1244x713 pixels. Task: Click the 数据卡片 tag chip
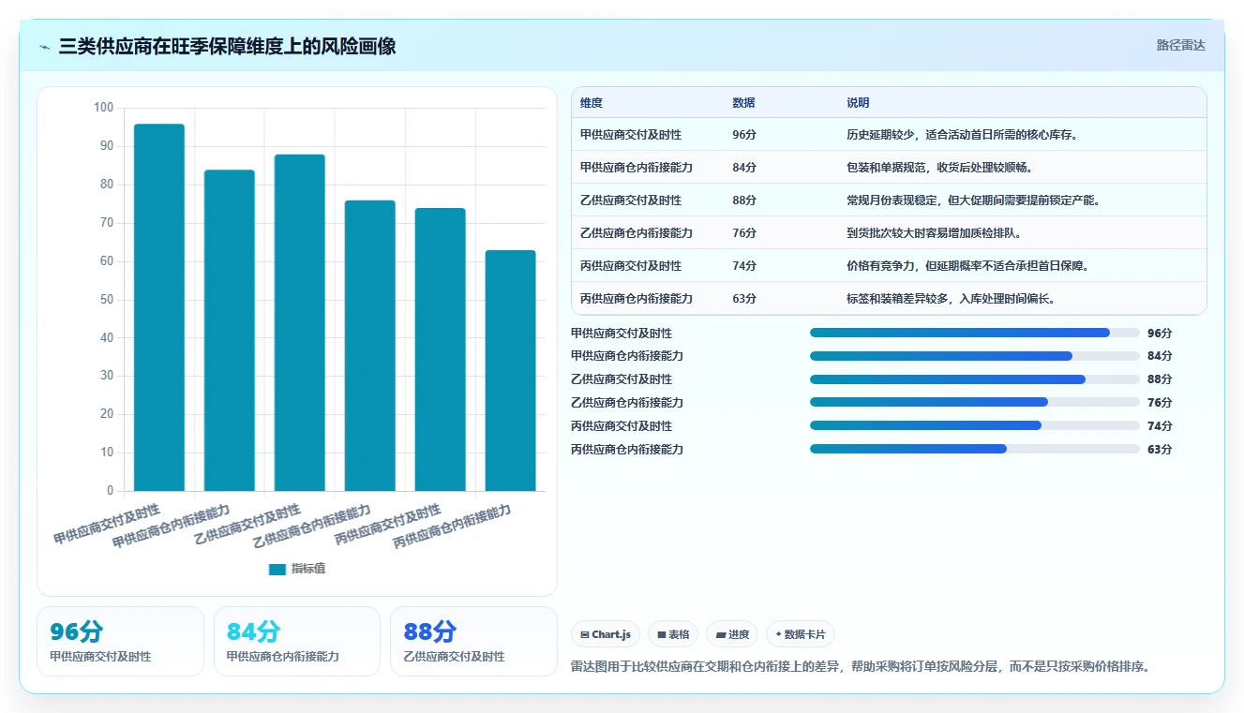coord(801,634)
